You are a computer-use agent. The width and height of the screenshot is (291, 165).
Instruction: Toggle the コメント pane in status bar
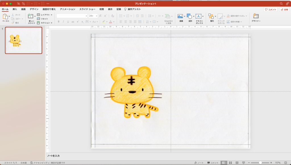[x=213, y=163]
